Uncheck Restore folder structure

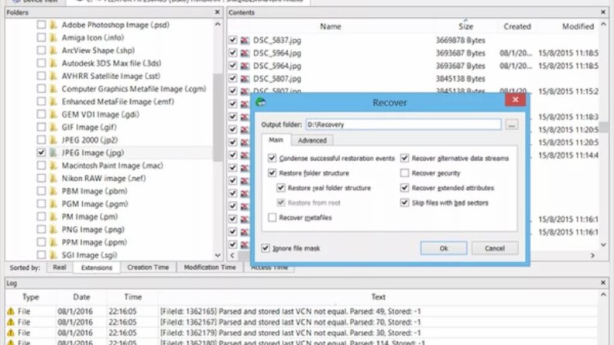click(272, 173)
